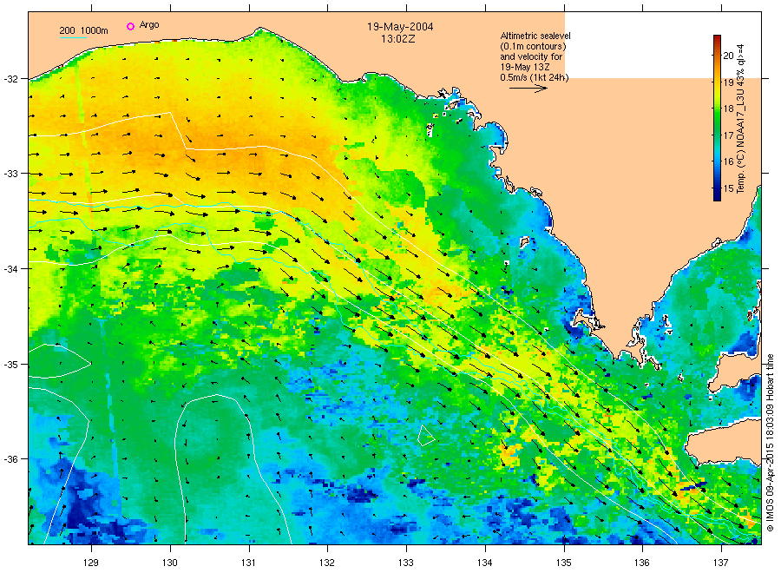Click 'Altimetric sealevel' legend text

(x=535, y=36)
